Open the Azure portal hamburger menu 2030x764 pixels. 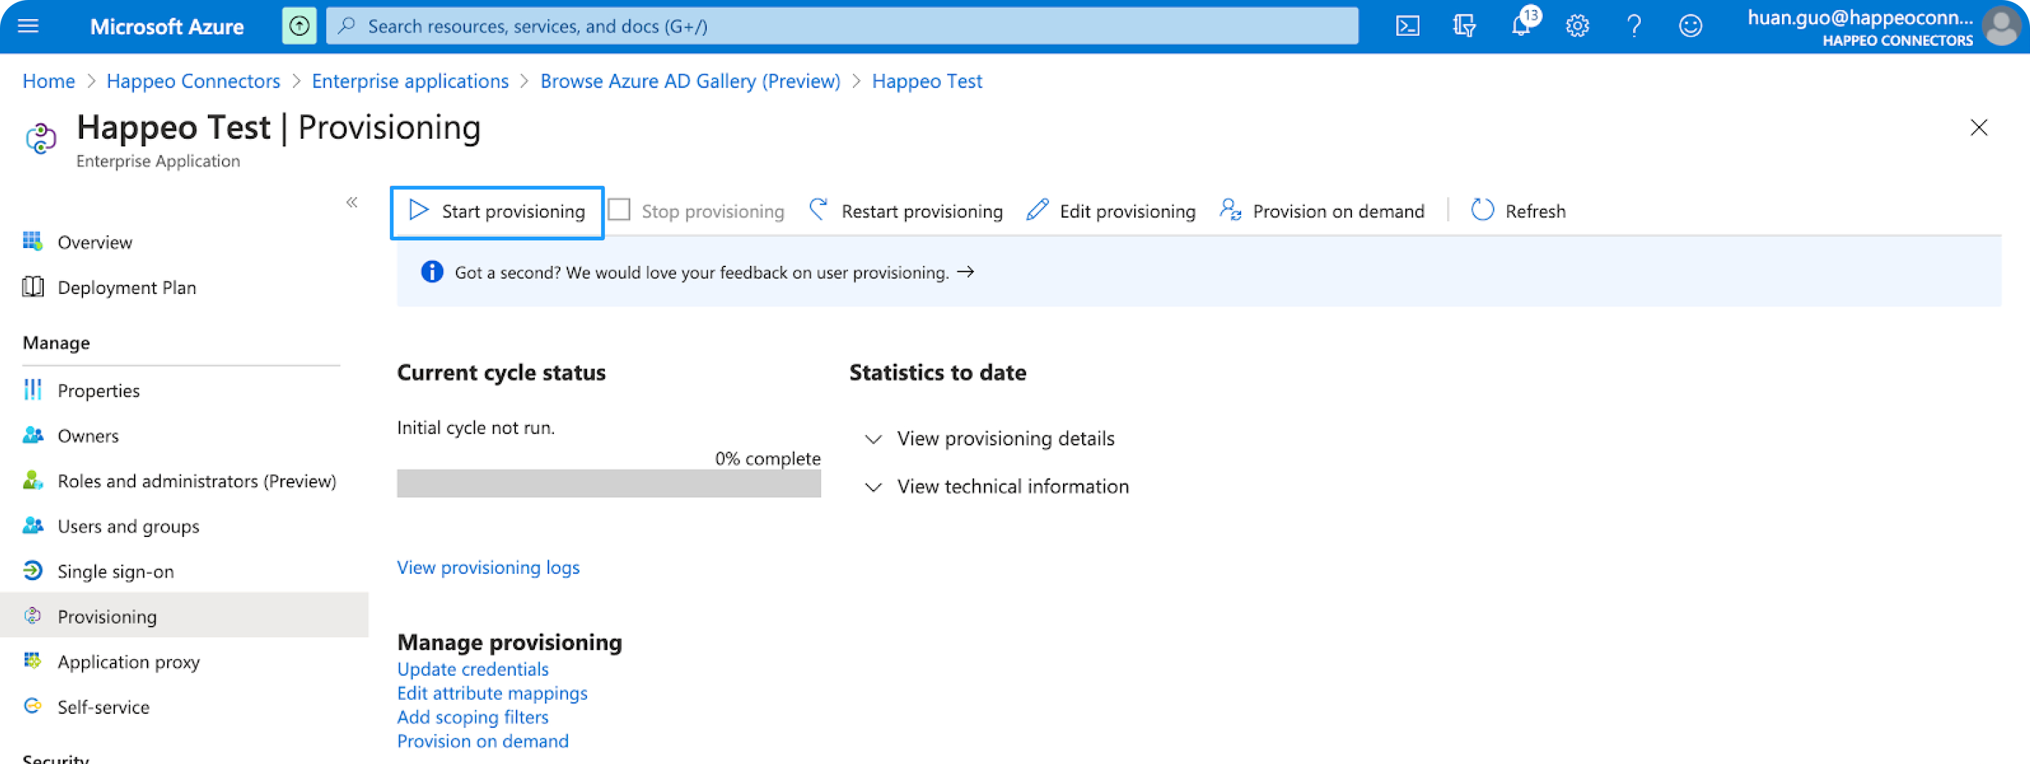[x=28, y=26]
